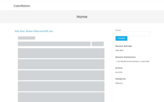Click the search input field
This screenshot has height=102, width=164.
(x=133, y=34)
